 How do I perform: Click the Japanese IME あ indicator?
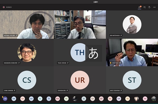(94, 53)
